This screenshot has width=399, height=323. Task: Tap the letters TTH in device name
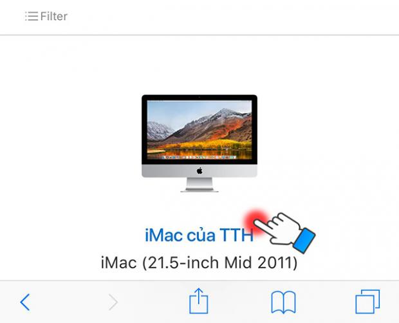click(237, 235)
